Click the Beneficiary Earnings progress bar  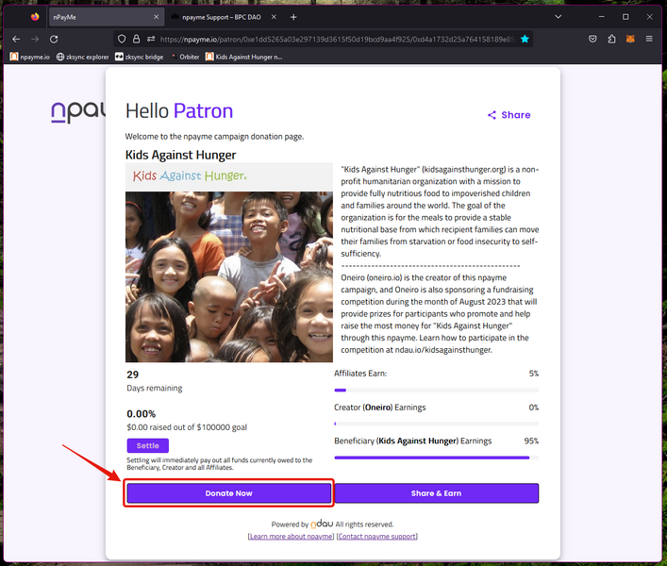(437, 458)
